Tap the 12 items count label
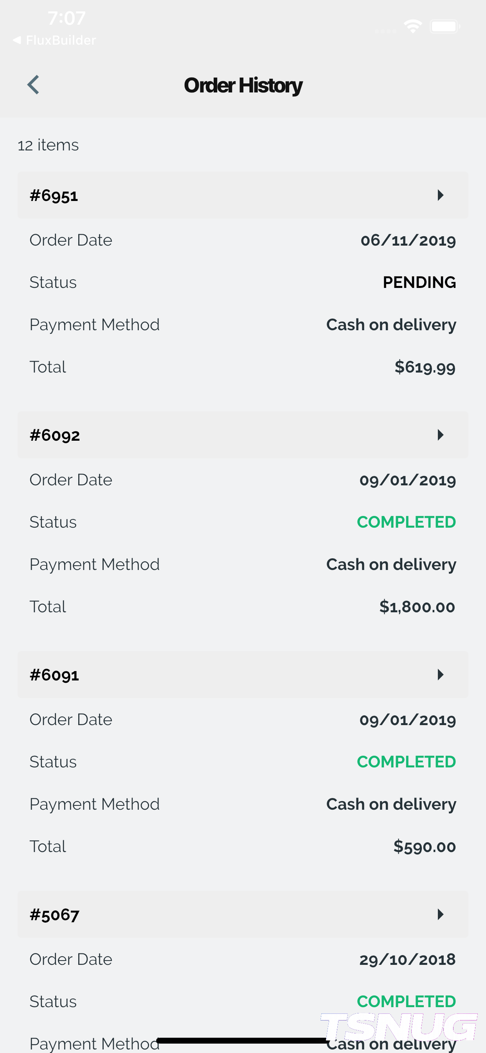 tap(48, 145)
